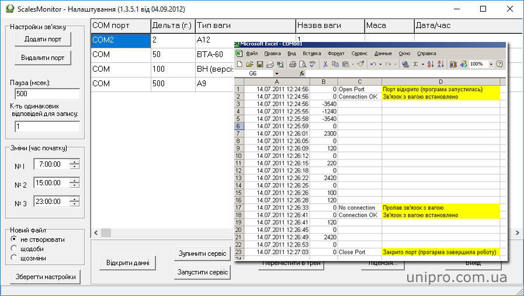Run the Excel spell check icon
Screen dimensions: 524x296
313,64
